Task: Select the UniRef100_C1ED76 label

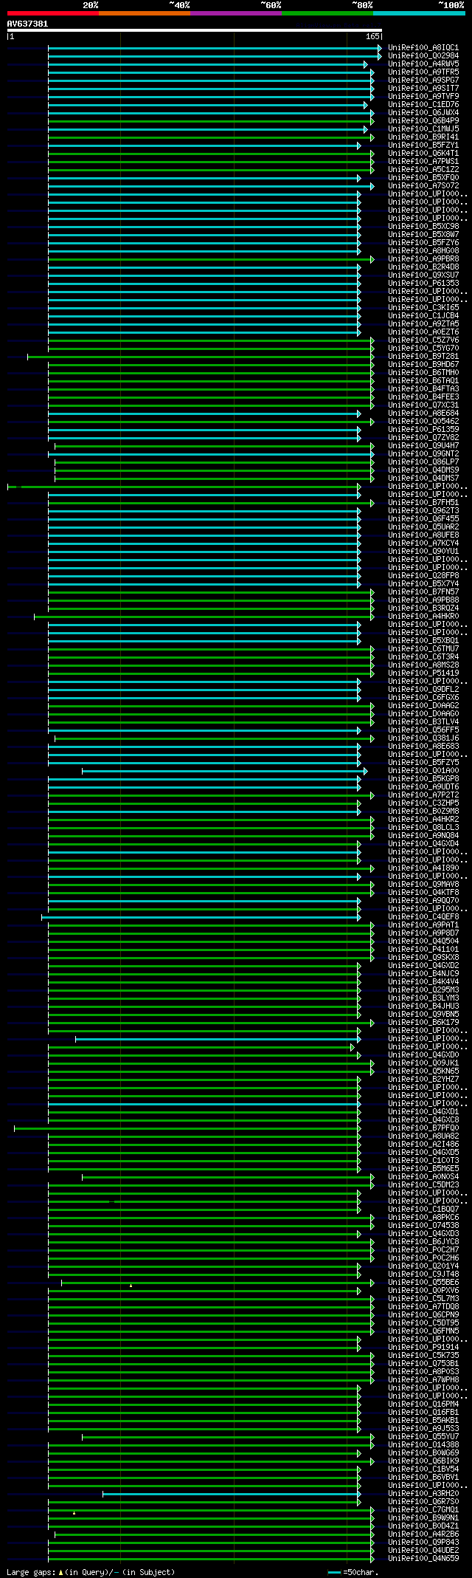Action: (423, 104)
